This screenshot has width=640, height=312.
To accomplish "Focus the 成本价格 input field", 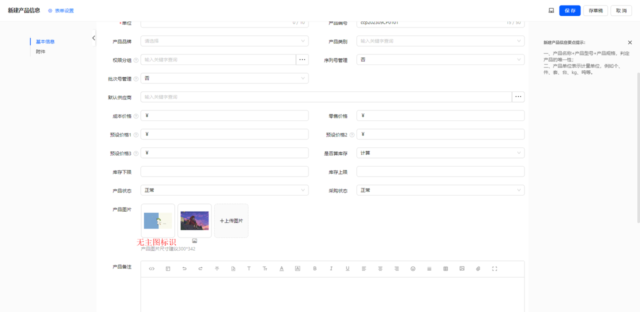I will pos(224,115).
